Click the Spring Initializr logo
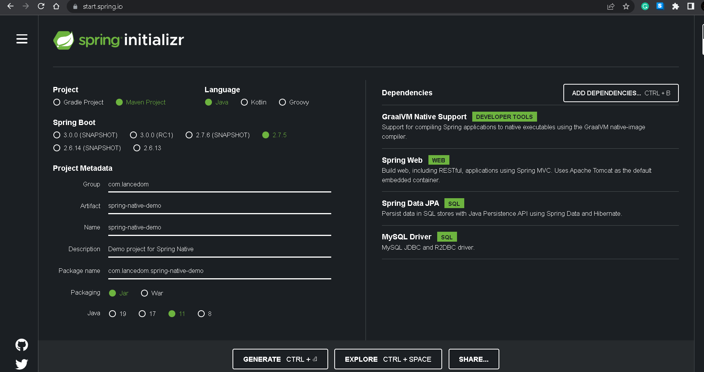The height and width of the screenshot is (372, 704). click(119, 40)
